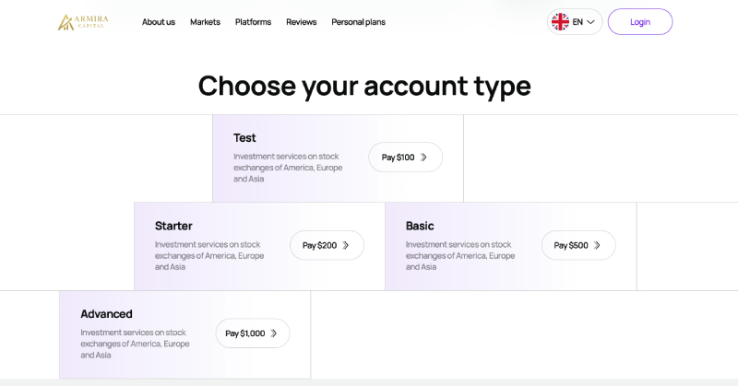
Task: Open Personal plans in navigation
Action: [358, 22]
